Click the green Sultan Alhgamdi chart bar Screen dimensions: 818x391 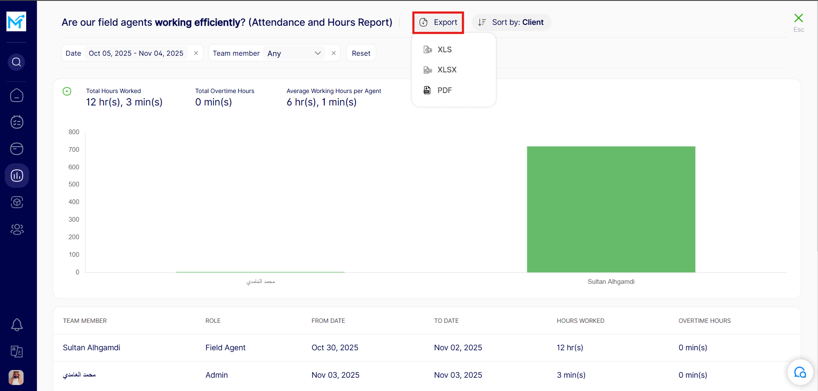point(611,209)
